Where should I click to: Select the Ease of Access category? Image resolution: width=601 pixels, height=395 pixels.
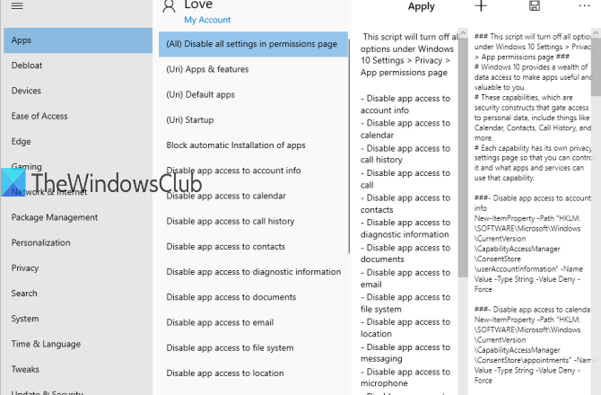pos(78,116)
